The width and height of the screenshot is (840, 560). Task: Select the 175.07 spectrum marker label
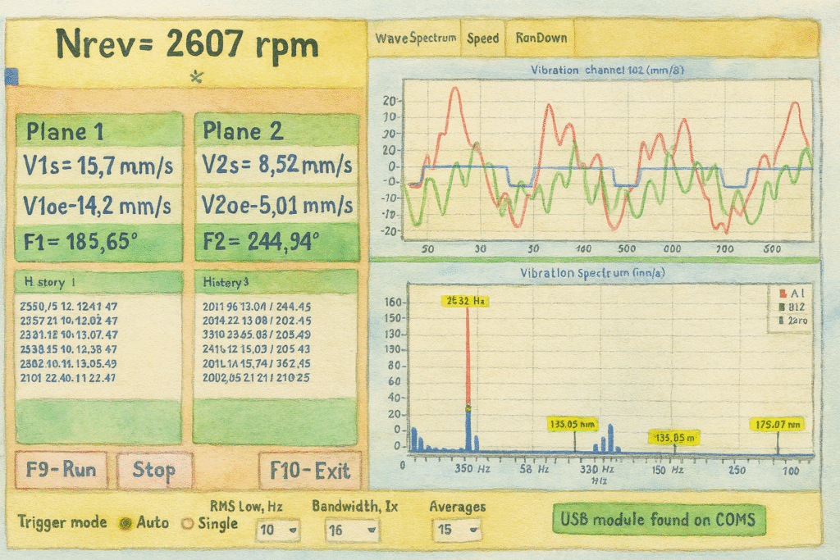pyautogui.click(x=778, y=424)
